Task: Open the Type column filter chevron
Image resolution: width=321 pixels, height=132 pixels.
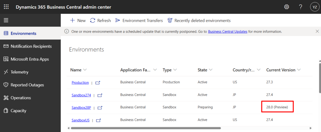Action: [x=175, y=70]
